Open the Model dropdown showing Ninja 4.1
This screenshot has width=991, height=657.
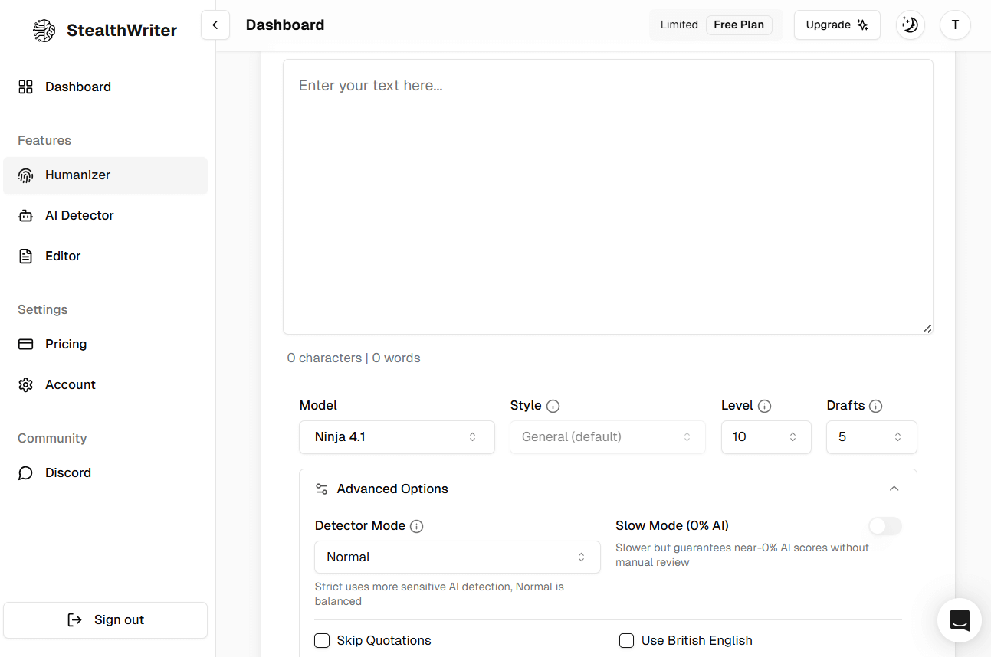[397, 436]
